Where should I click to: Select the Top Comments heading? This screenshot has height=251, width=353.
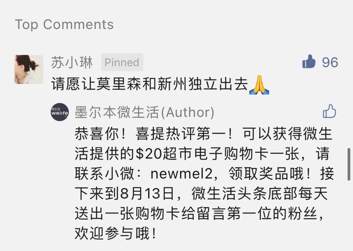pyautogui.click(x=64, y=24)
